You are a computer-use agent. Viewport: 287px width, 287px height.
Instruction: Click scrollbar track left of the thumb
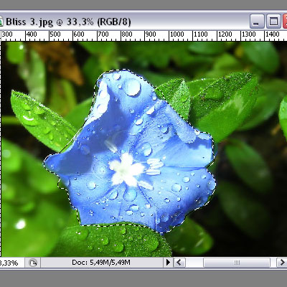coord(194,263)
